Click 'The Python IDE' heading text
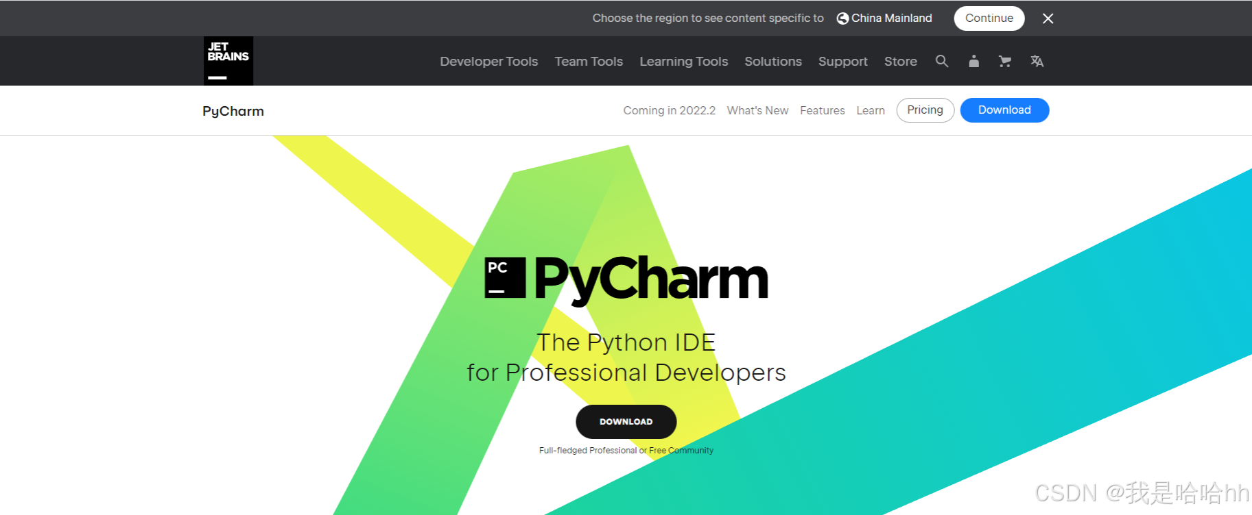Image resolution: width=1252 pixels, height=515 pixels. click(x=626, y=342)
